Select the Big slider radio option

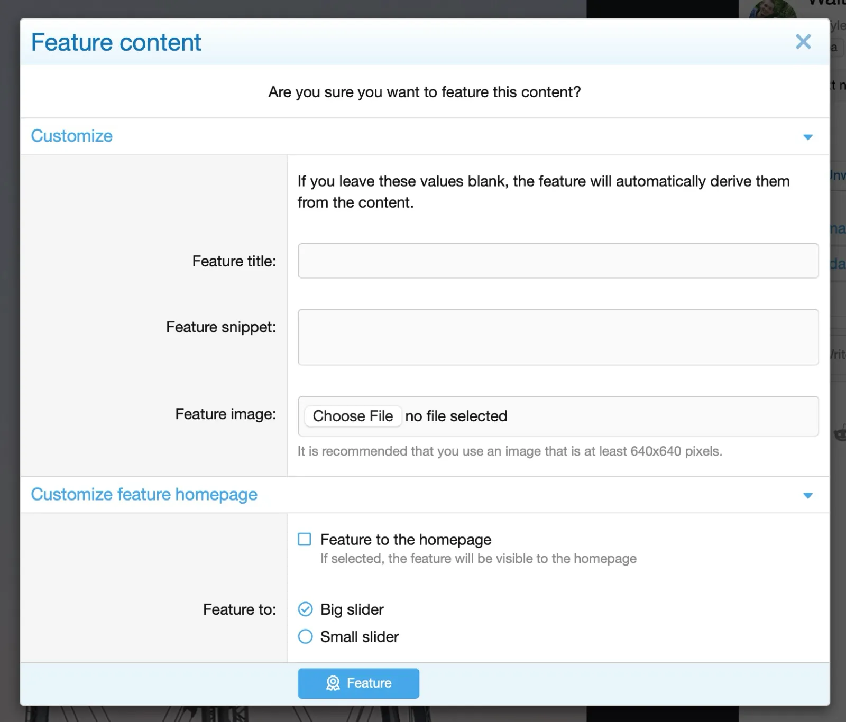305,609
